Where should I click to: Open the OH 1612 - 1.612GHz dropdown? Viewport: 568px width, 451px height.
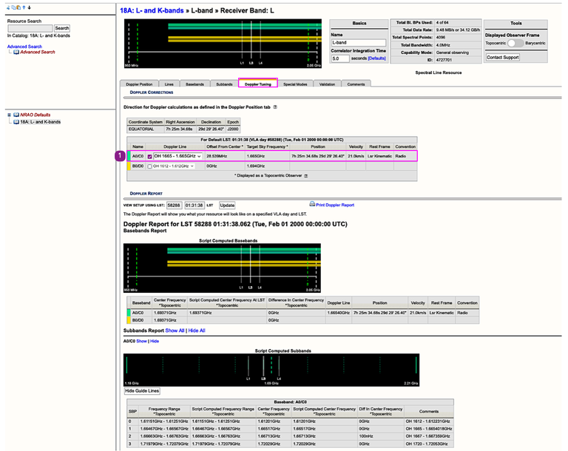[174, 166]
